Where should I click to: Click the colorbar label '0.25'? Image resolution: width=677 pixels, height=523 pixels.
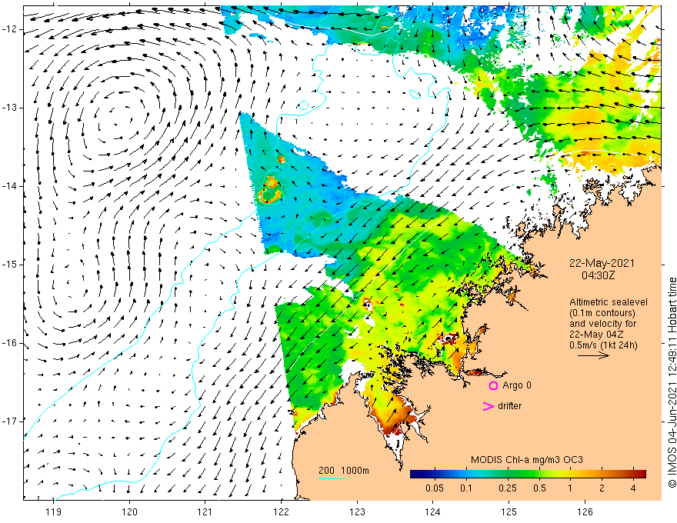point(507,488)
